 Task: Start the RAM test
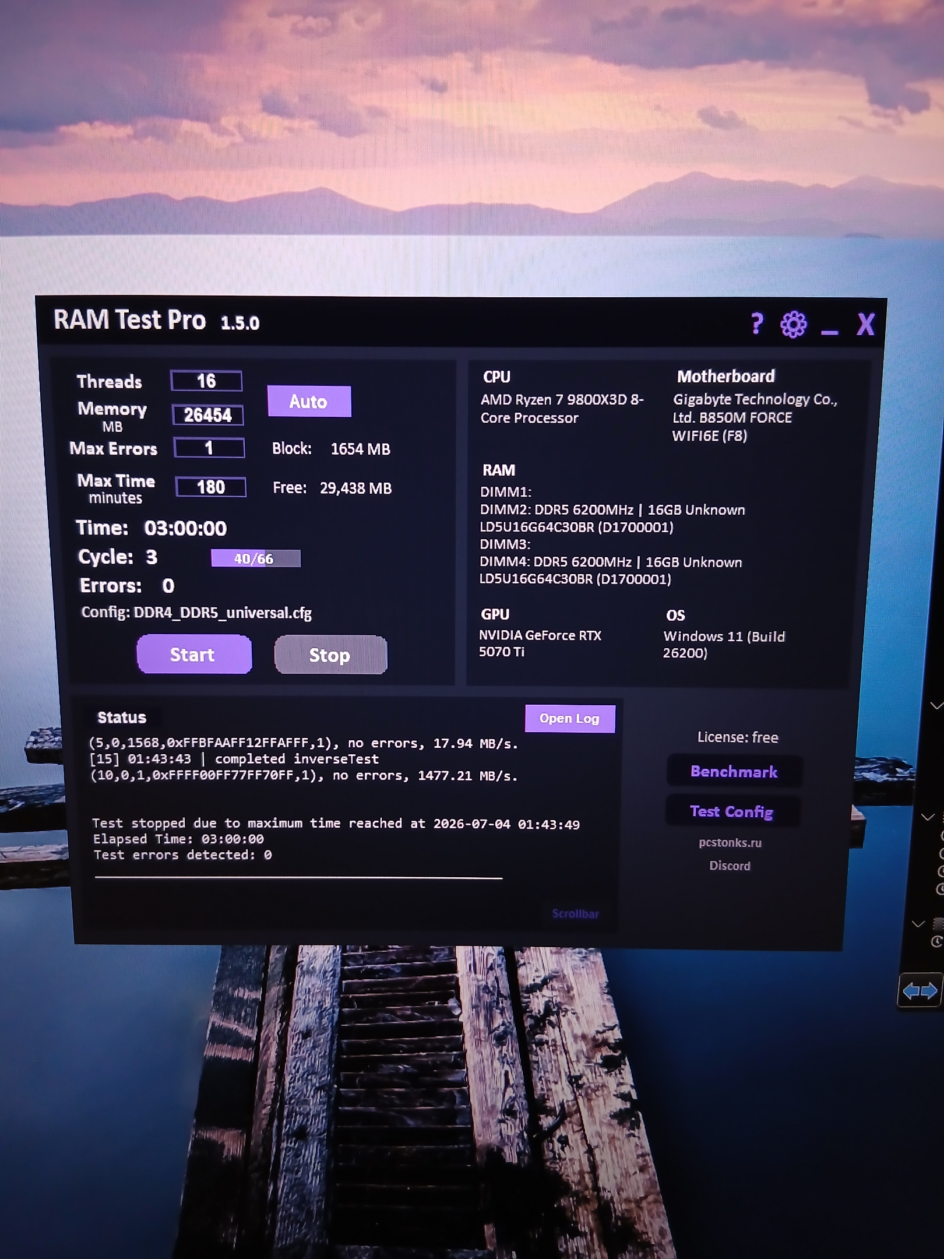pyautogui.click(x=194, y=654)
